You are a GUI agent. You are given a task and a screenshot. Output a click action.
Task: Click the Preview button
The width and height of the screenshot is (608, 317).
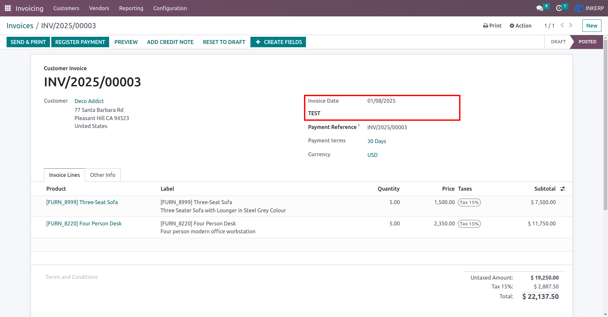pyautogui.click(x=126, y=42)
